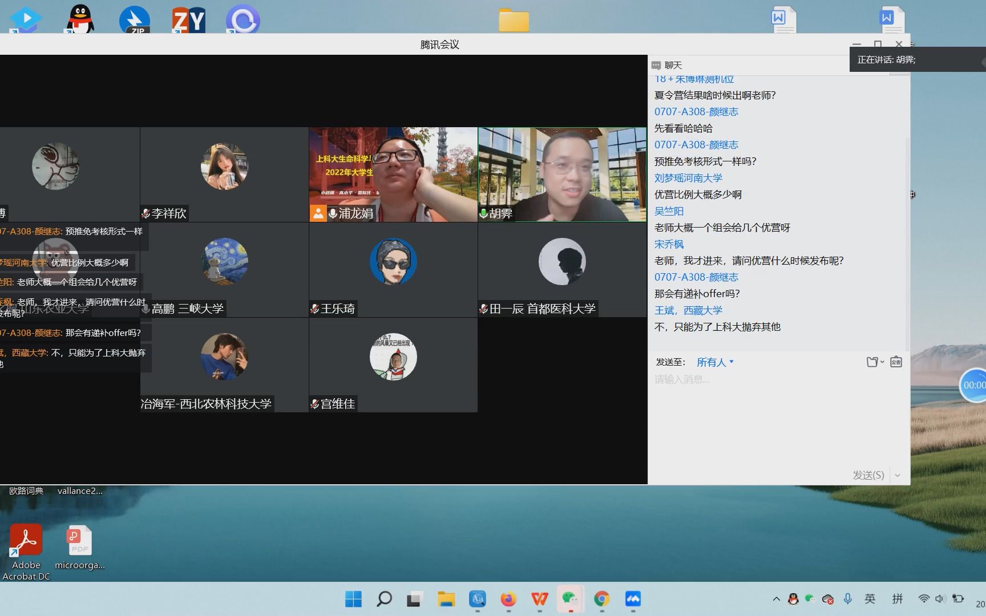Screen dimensions: 986x616
Task: Open Tencent Meeting from the taskbar
Action: click(633, 599)
